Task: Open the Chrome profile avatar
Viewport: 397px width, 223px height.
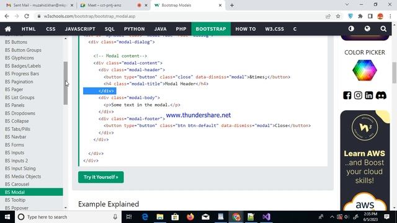Action: 380,16
